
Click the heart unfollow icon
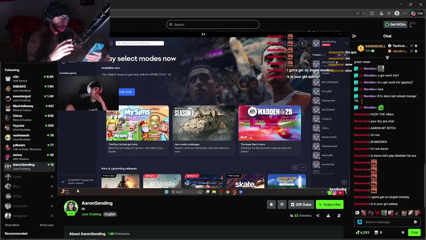coord(282,205)
